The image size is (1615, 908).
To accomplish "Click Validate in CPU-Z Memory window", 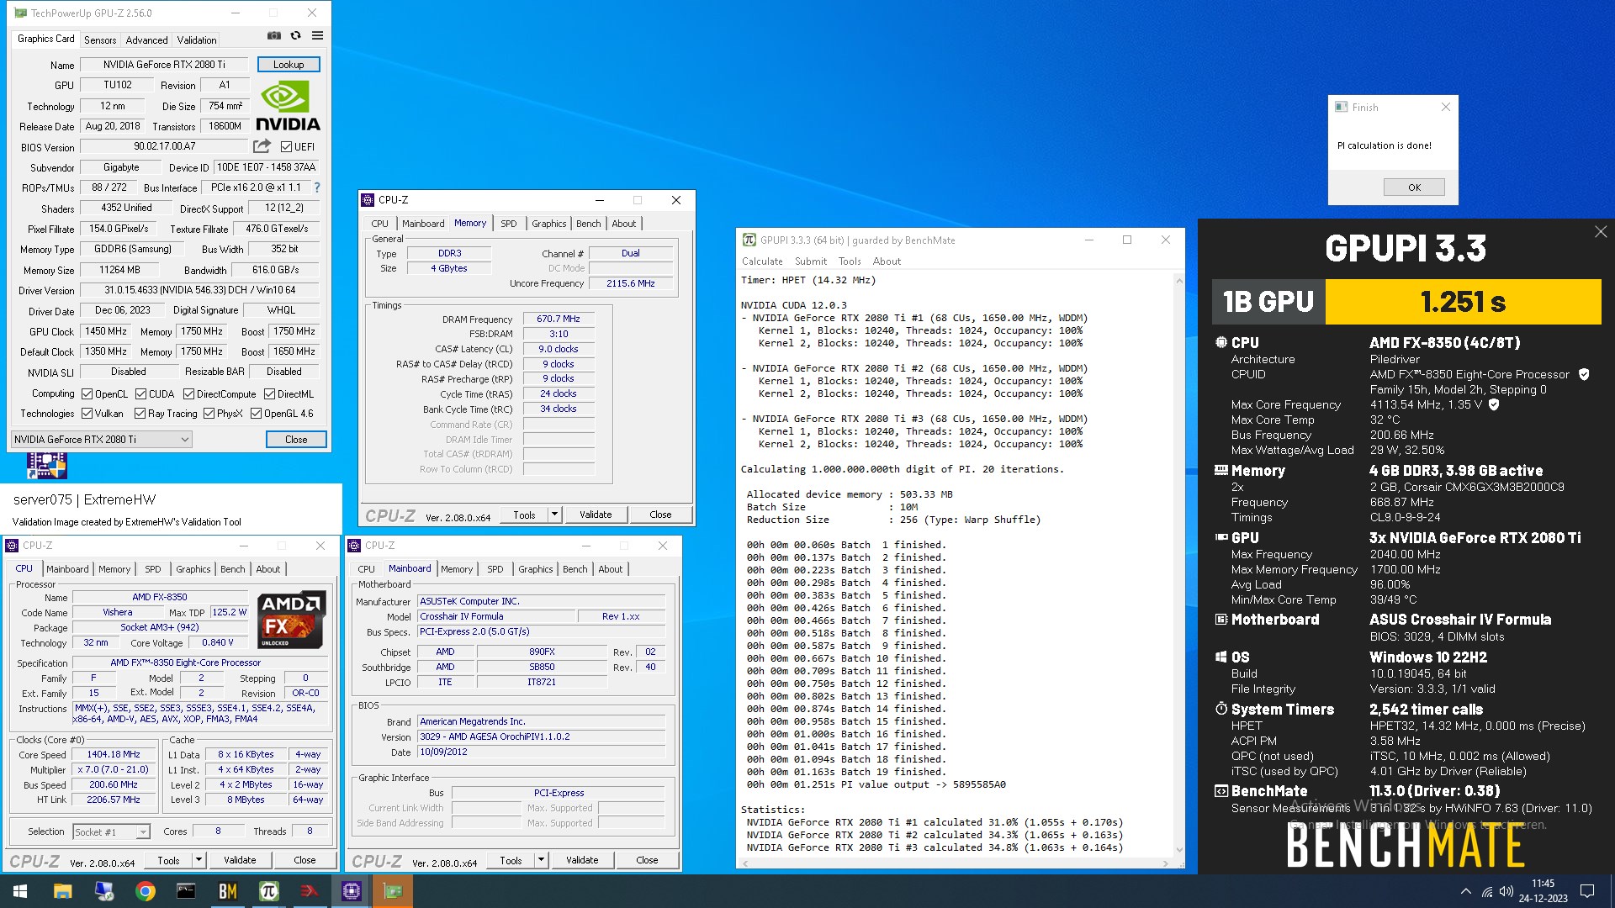I will click(x=596, y=514).
